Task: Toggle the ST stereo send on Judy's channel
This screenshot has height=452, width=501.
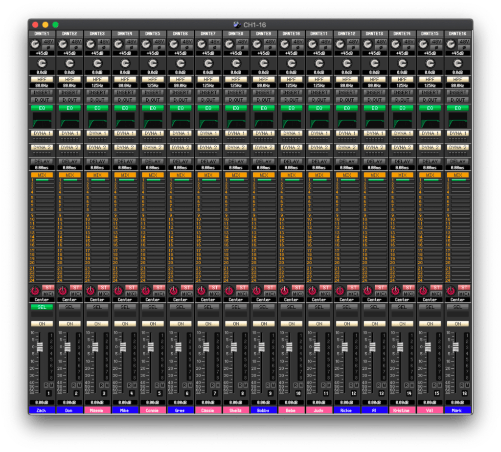Action: 325,287
